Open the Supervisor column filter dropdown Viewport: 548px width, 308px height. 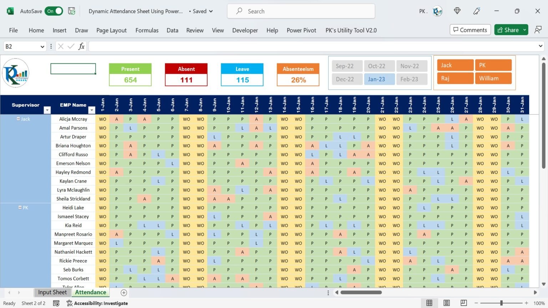[47, 110]
